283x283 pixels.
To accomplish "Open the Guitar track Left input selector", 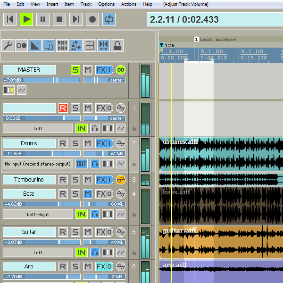I will (38, 252).
